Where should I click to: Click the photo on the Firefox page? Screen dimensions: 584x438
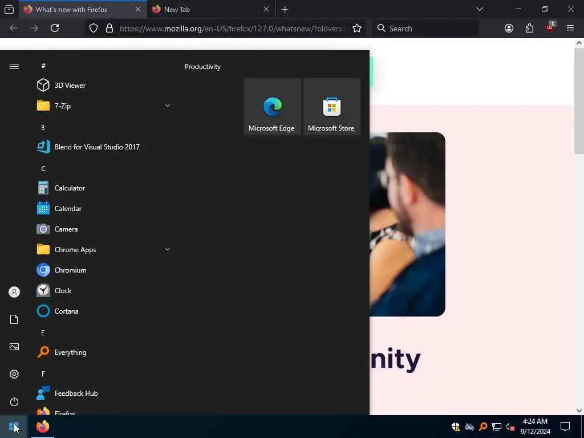[407, 224]
